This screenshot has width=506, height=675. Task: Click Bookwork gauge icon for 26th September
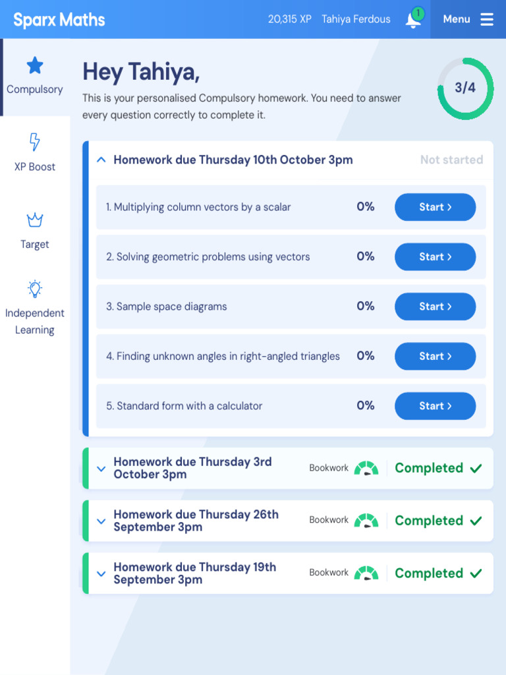click(366, 521)
